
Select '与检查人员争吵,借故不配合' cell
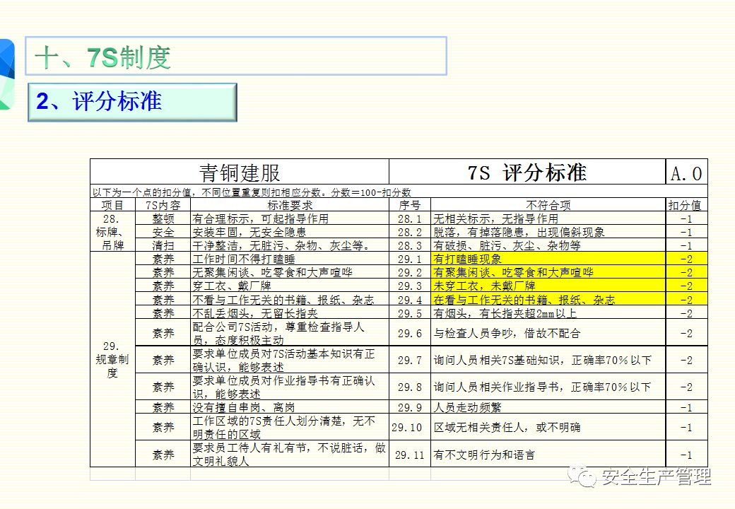coord(548,333)
